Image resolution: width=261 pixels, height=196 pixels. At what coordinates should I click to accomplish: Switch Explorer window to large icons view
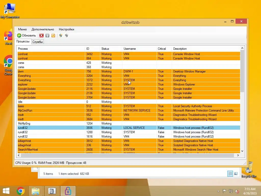(x=236, y=174)
